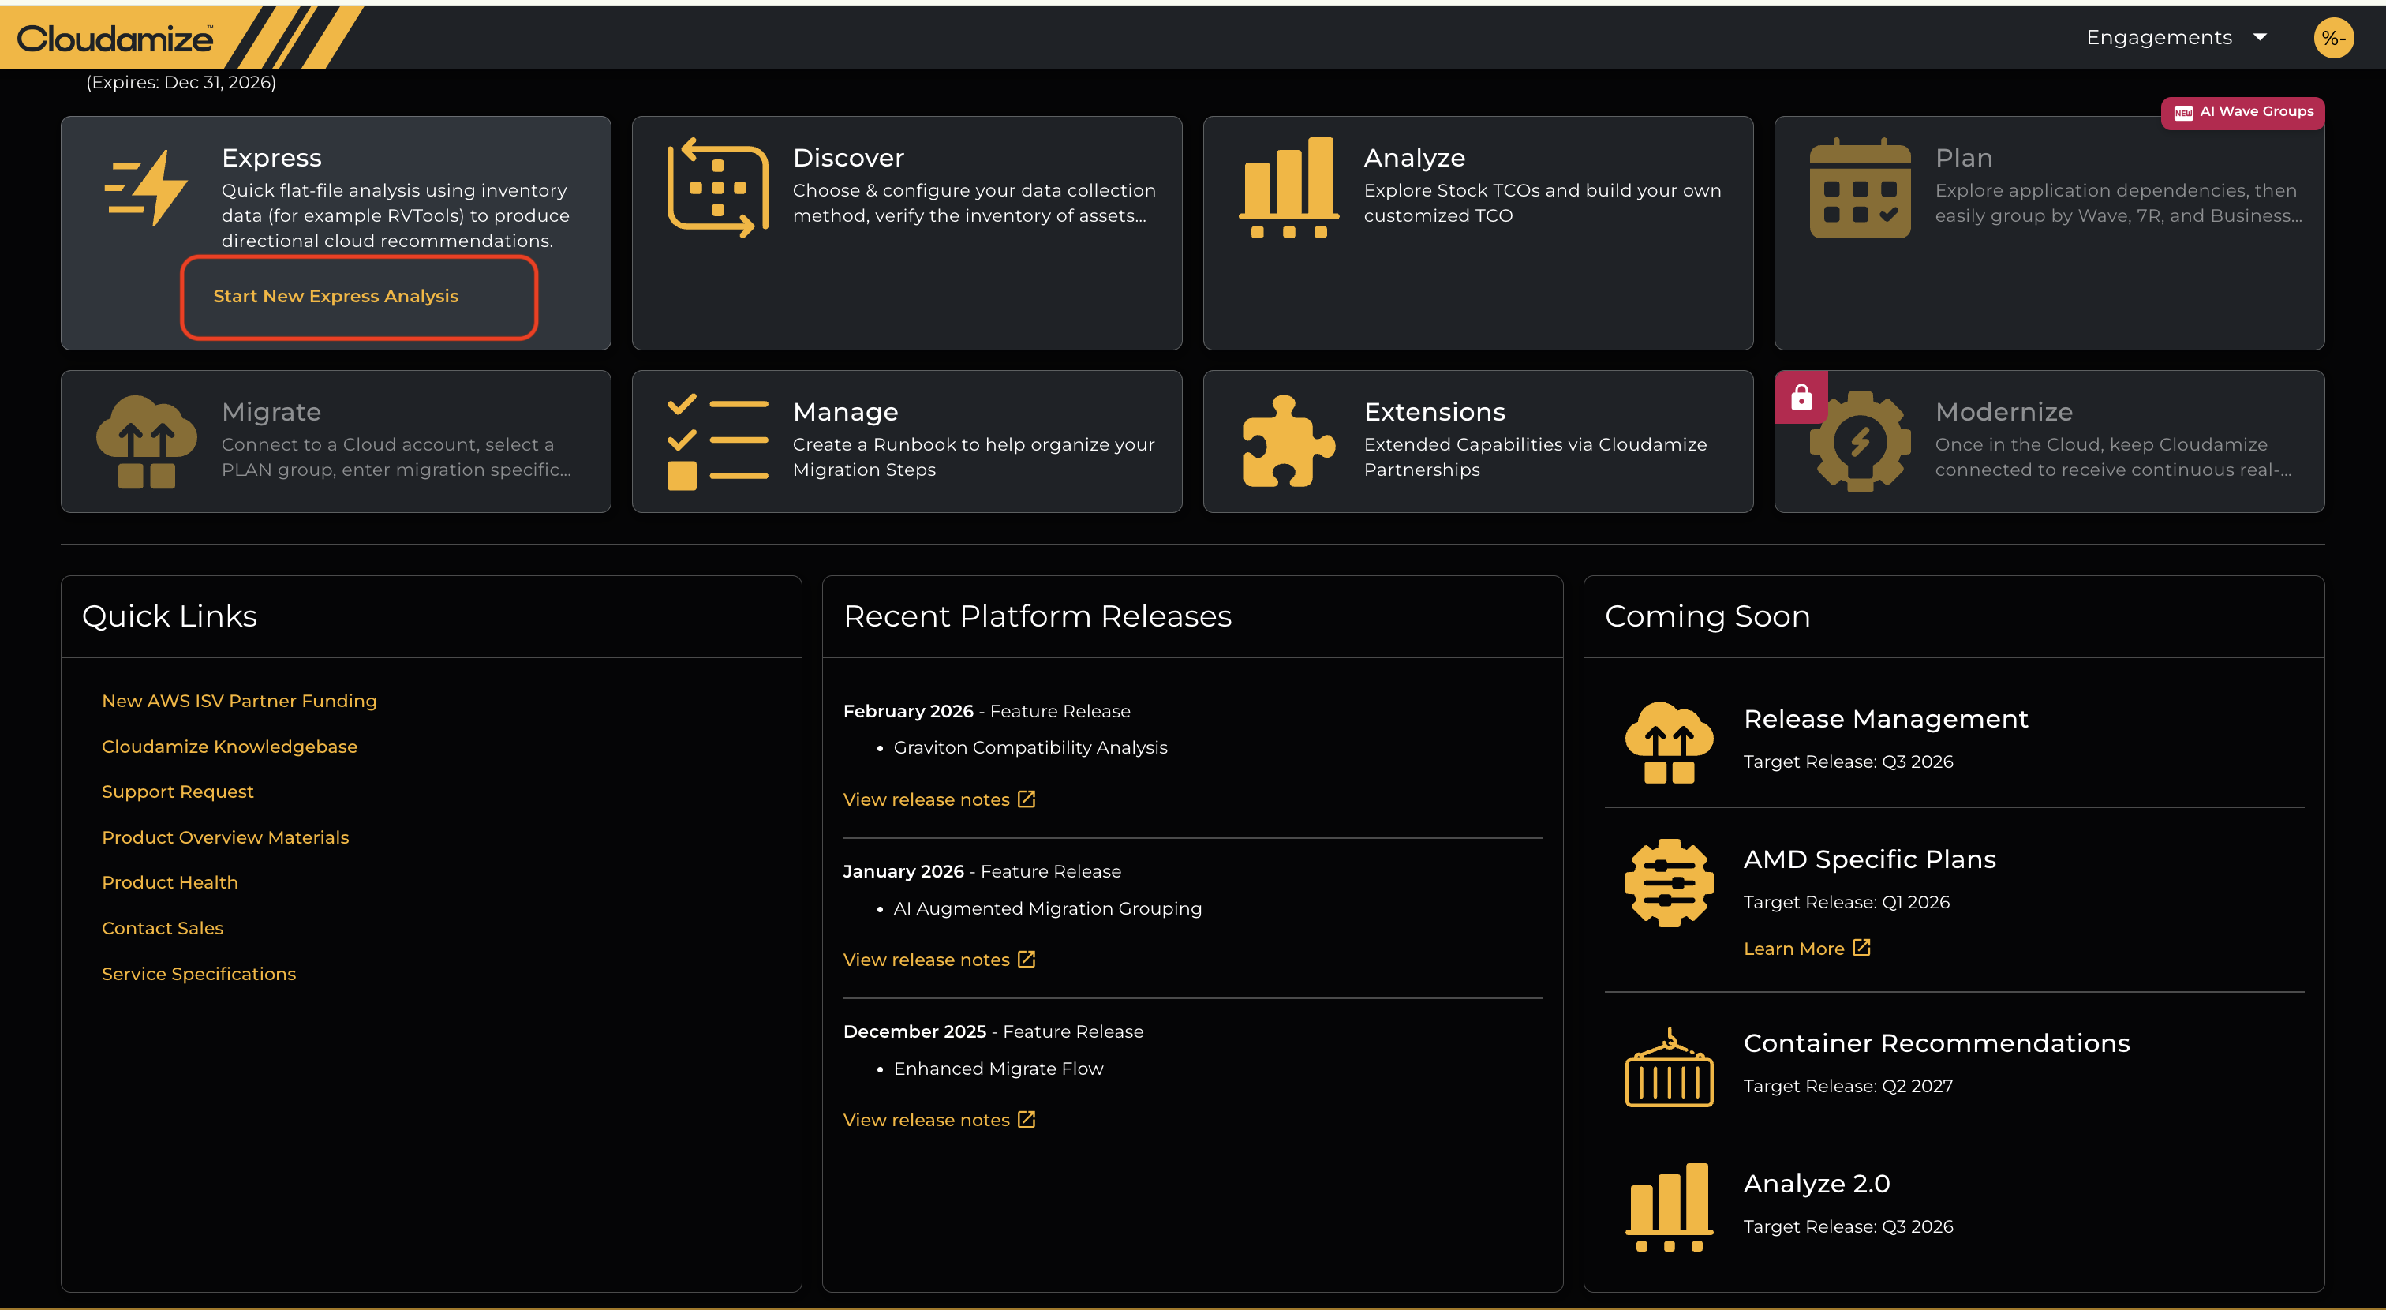Click external link icon for January release notes
The width and height of the screenshot is (2386, 1310).
(x=1027, y=959)
